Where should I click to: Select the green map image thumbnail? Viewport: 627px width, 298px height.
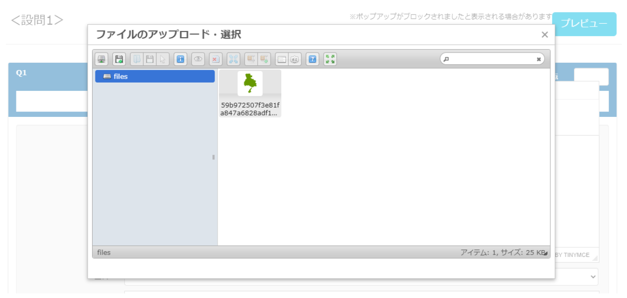[250, 84]
